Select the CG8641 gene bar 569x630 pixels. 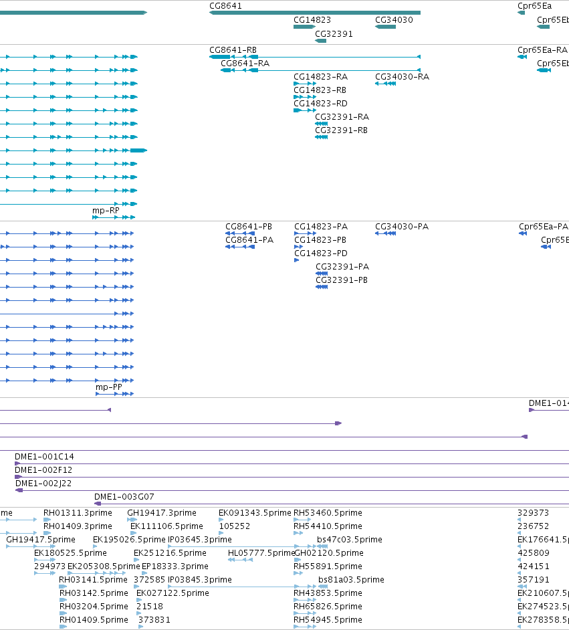tap(315, 13)
